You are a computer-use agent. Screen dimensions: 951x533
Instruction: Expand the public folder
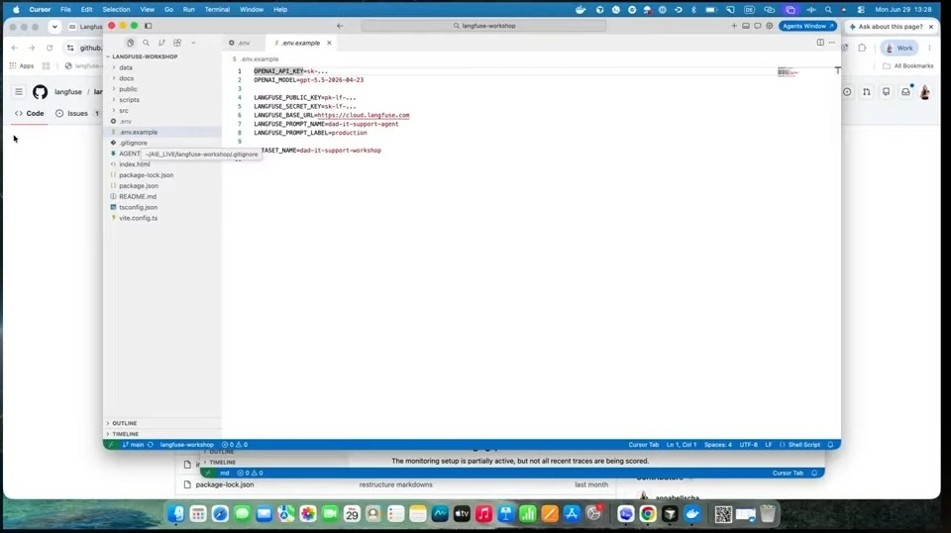click(x=128, y=89)
